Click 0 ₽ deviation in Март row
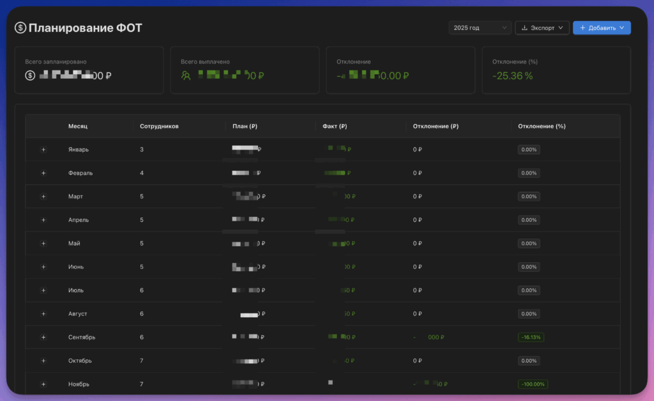Viewport: 654px width, 401px height. coord(418,196)
